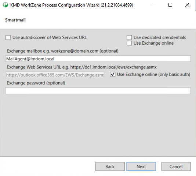The image size is (196, 176).
Task: Maximize the wizard window
Action: [170, 5]
